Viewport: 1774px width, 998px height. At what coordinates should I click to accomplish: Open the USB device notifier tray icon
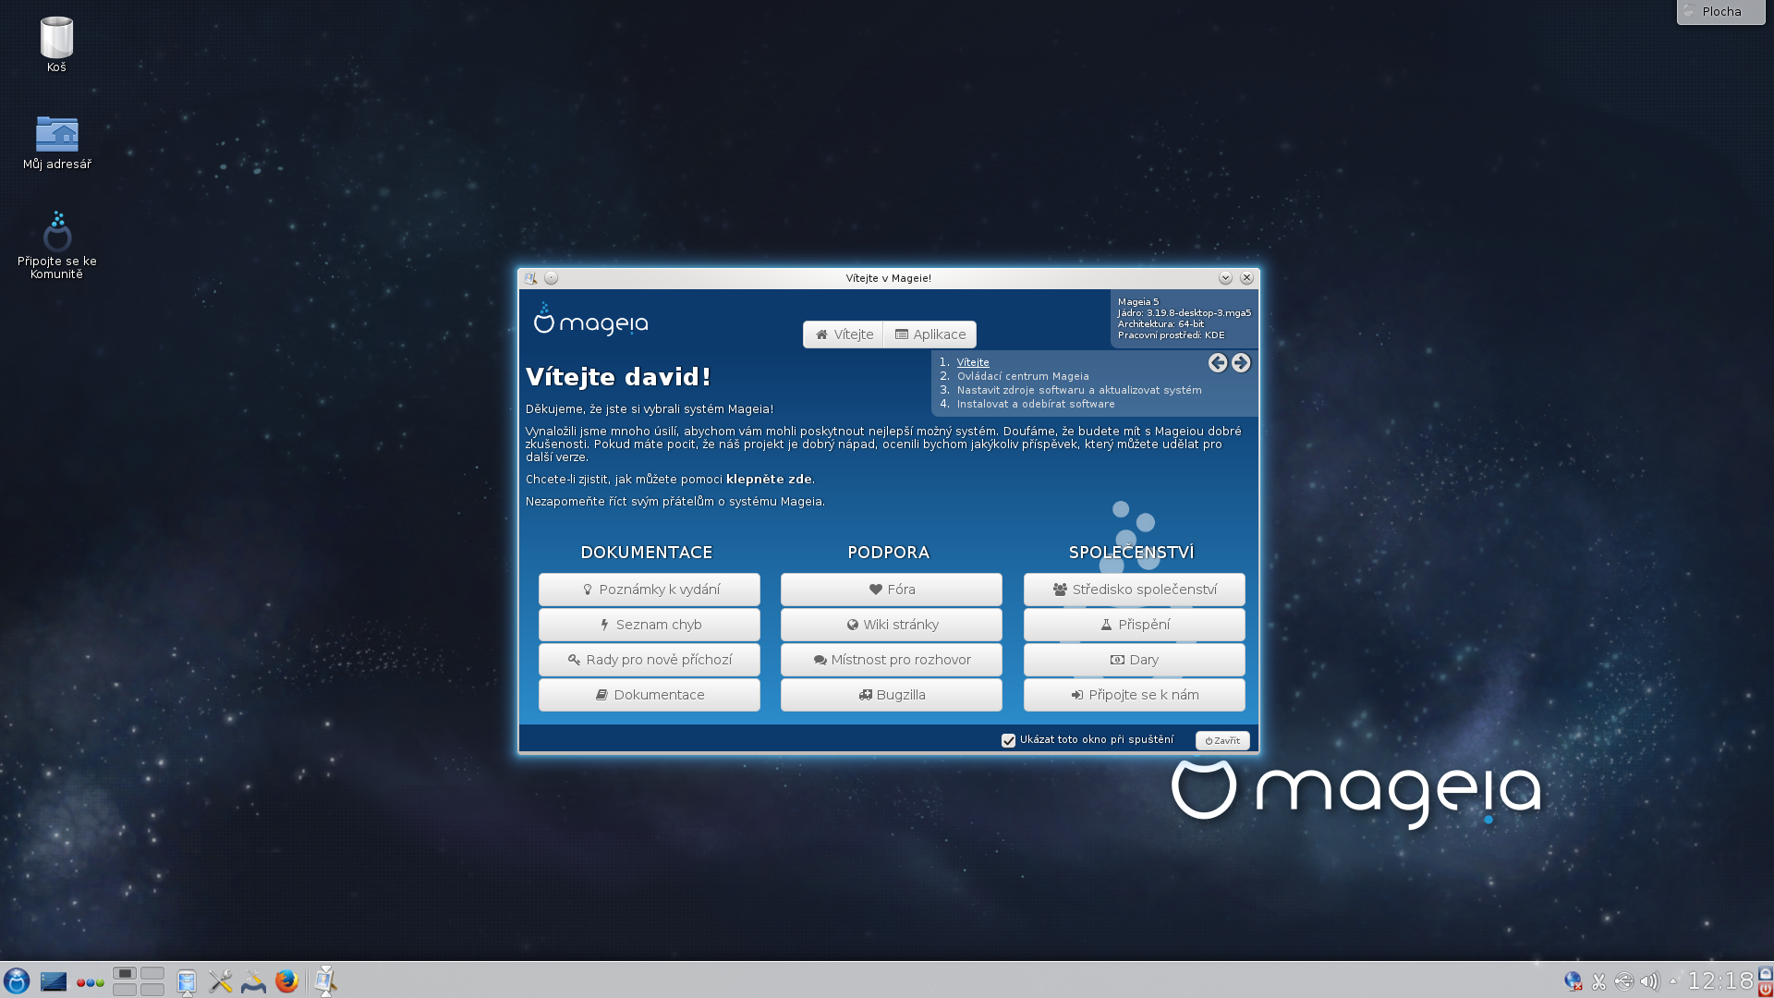coord(1623,981)
